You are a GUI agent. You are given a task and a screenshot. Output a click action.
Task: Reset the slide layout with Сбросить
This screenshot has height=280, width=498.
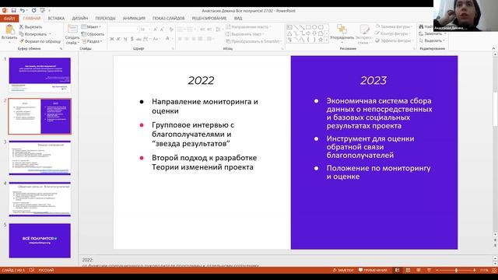tap(93, 34)
